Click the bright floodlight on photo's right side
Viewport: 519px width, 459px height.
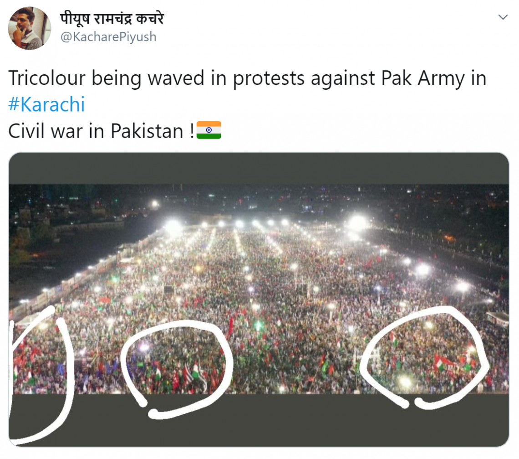(357, 223)
